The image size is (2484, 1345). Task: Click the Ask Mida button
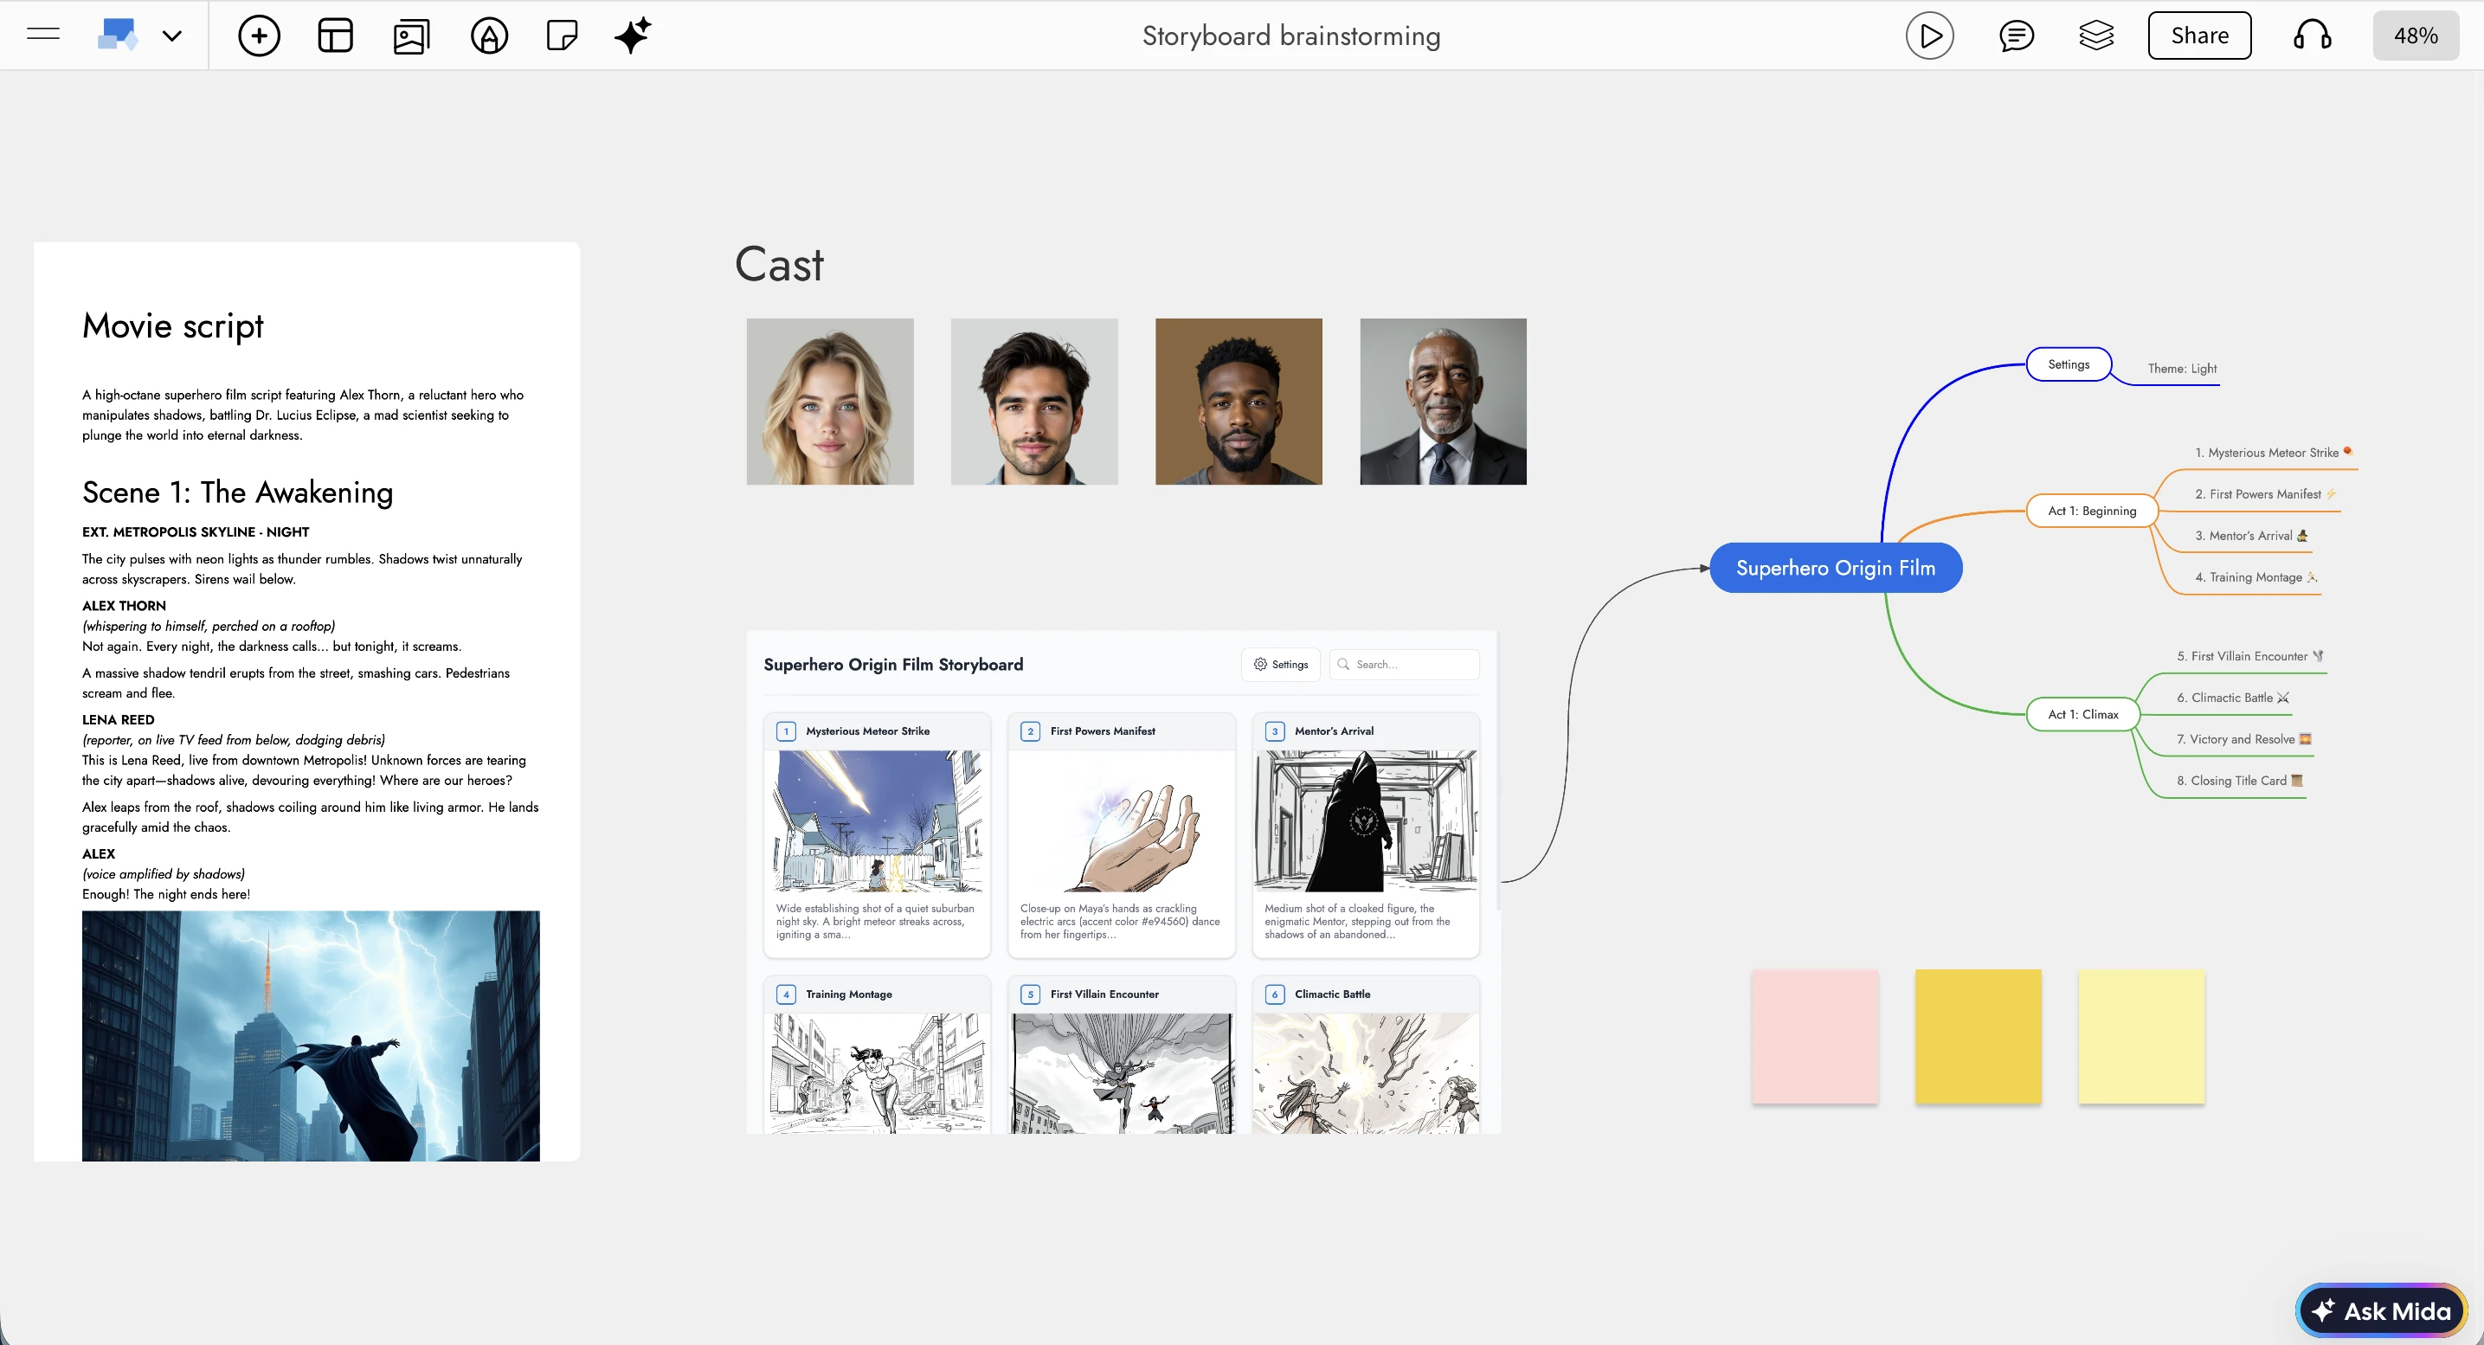[x=2381, y=1310]
